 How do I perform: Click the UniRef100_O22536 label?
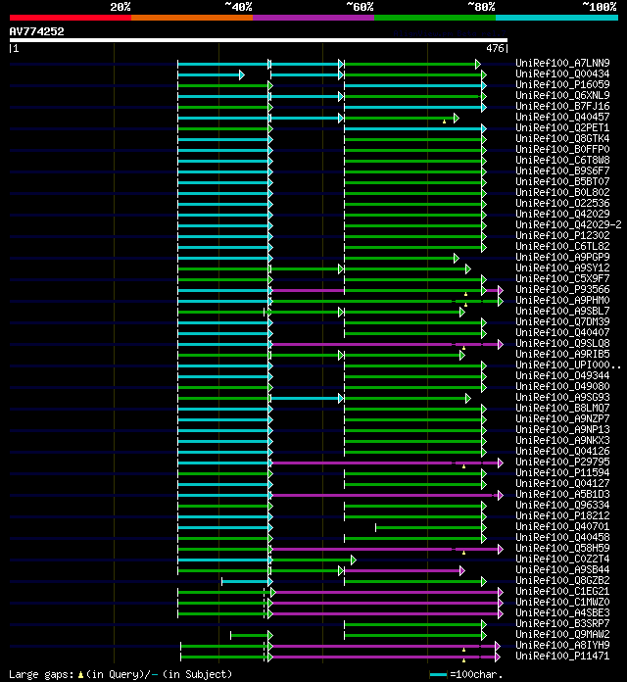562,203
